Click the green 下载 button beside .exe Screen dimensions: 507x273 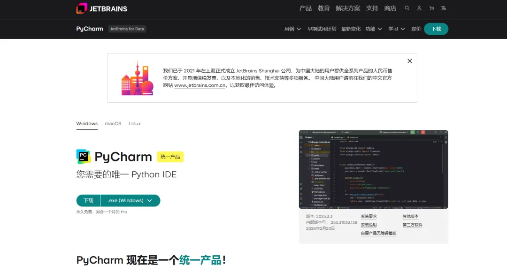[88, 201]
